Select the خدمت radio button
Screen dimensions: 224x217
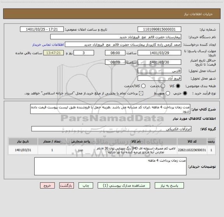click(163, 86)
